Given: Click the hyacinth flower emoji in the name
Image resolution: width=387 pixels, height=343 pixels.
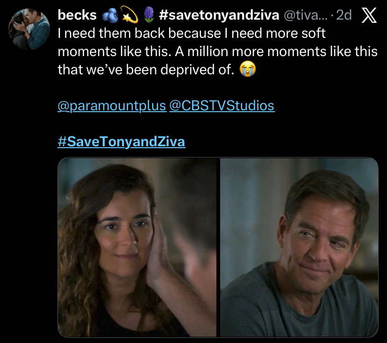Looking at the screenshot, I should [148, 15].
